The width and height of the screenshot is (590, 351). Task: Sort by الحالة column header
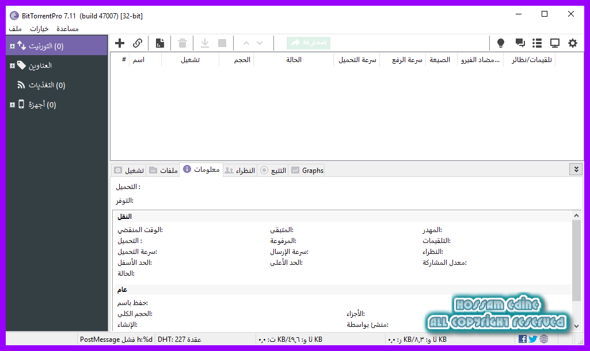click(294, 60)
